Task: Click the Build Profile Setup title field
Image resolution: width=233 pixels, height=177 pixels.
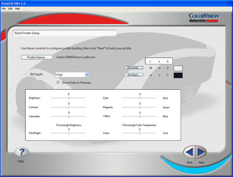Action: click(x=65, y=33)
